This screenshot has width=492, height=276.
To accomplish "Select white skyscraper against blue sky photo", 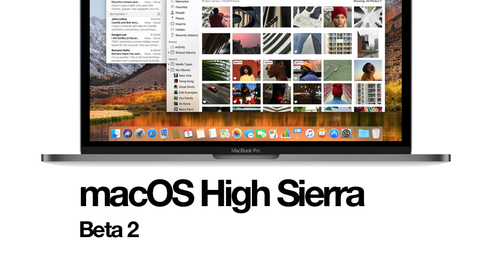I will pos(307,44).
